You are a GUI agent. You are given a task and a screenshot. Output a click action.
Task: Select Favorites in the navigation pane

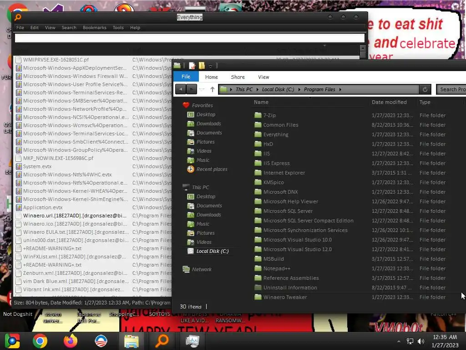202,105
